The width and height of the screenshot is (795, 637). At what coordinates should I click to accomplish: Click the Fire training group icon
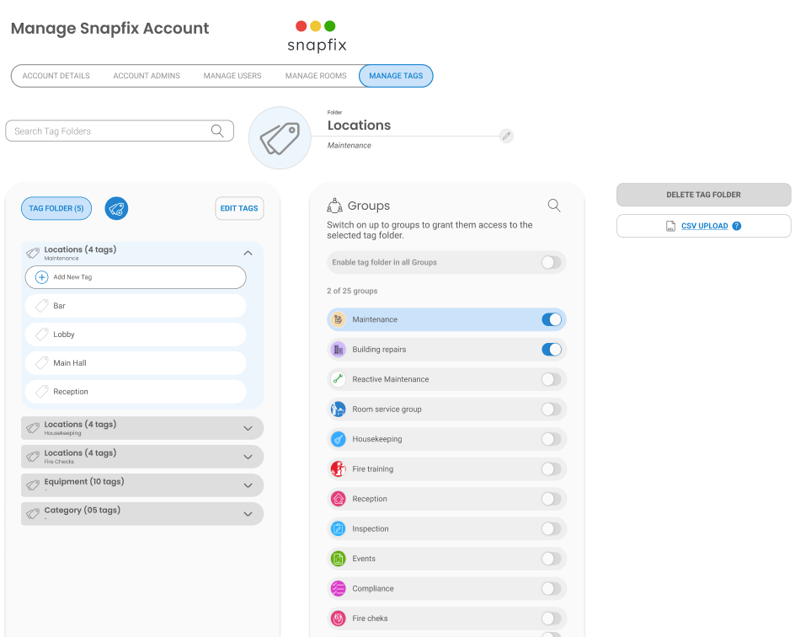pyautogui.click(x=338, y=469)
